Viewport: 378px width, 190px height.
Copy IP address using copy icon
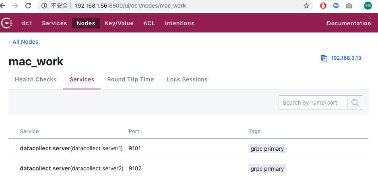click(324, 58)
